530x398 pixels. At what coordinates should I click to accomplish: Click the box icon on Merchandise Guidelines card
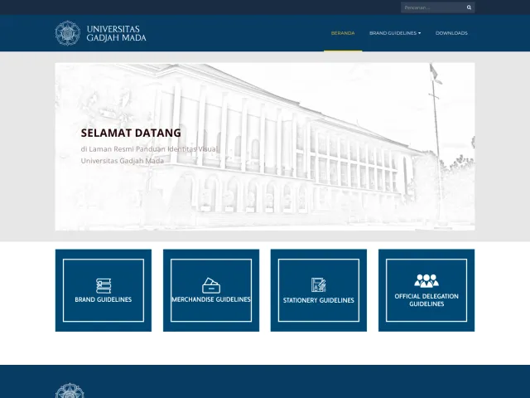click(211, 285)
